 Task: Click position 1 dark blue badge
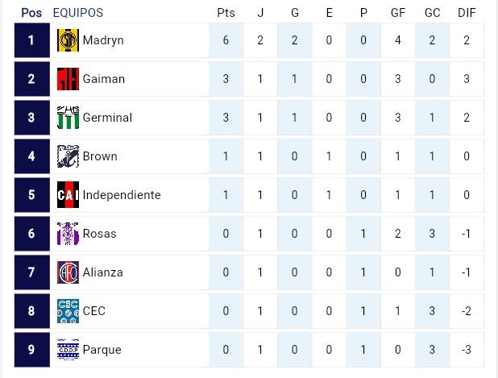[x=31, y=40]
